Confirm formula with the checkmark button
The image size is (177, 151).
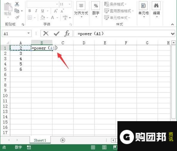pos(56,33)
